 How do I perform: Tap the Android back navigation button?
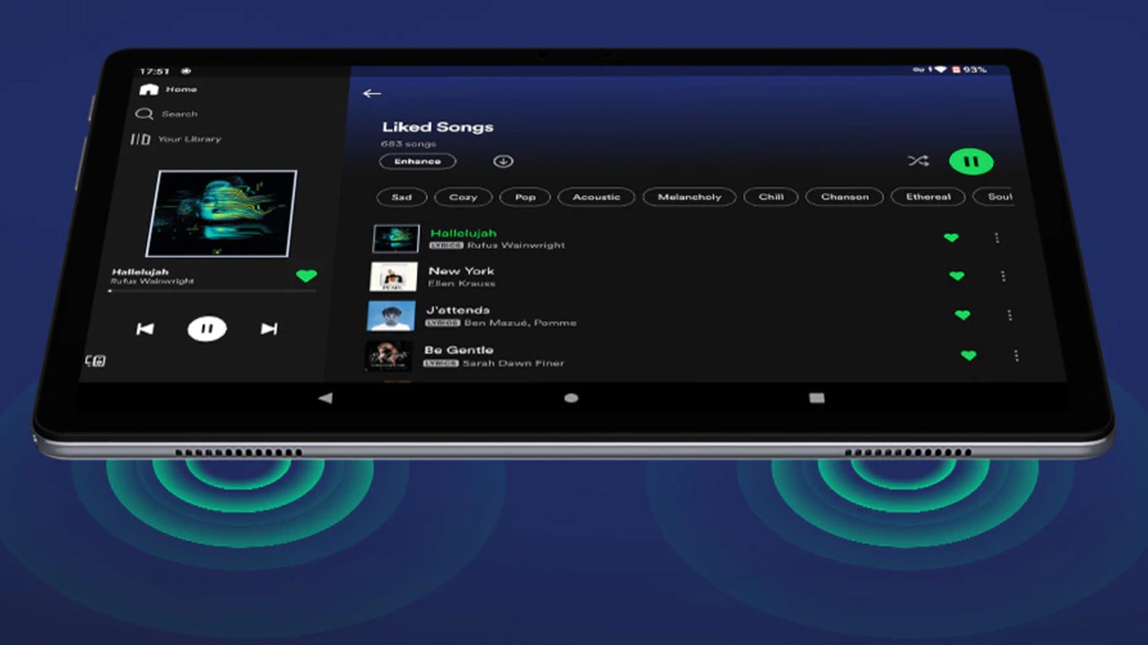[326, 398]
